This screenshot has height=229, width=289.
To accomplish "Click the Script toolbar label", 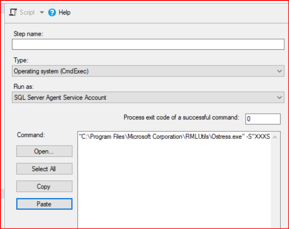I will [x=27, y=12].
